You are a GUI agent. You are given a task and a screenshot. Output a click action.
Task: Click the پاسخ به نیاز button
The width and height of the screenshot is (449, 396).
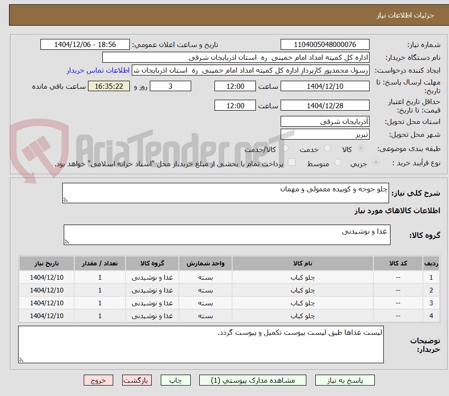click(345, 380)
